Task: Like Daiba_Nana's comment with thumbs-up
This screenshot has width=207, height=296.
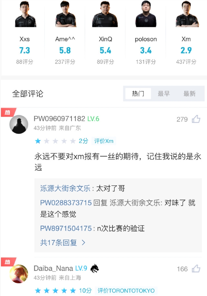Action: coord(196,269)
